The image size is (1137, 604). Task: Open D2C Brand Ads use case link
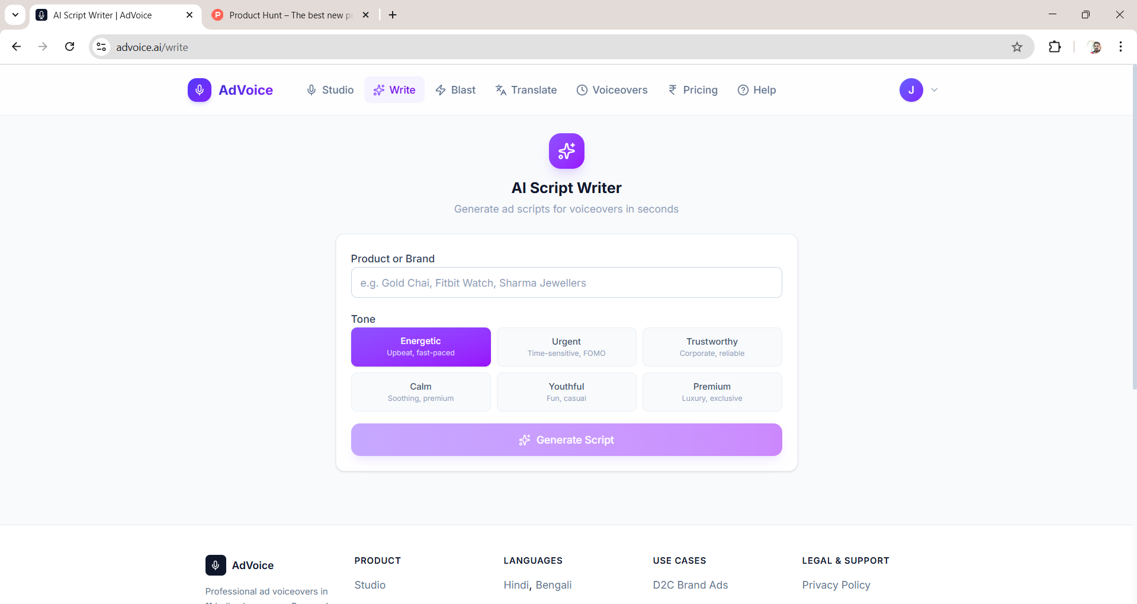pos(690,585)
